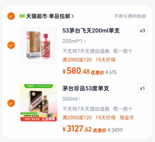Viewport: 155px width, 142px height.
Task: Uncheck the Tmall Supermarket store-level checkbox
Action: tap(11, 16)
